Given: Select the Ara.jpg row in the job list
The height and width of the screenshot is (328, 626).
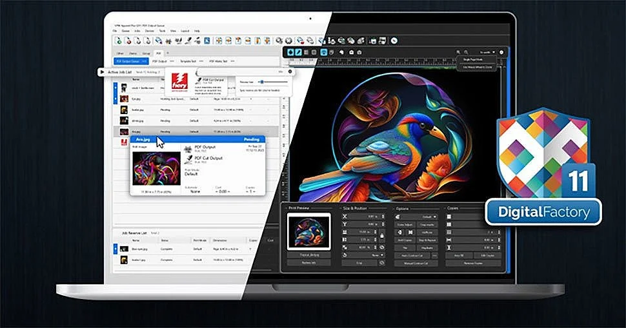Looking at the screenshot, I should click(196, 131).
